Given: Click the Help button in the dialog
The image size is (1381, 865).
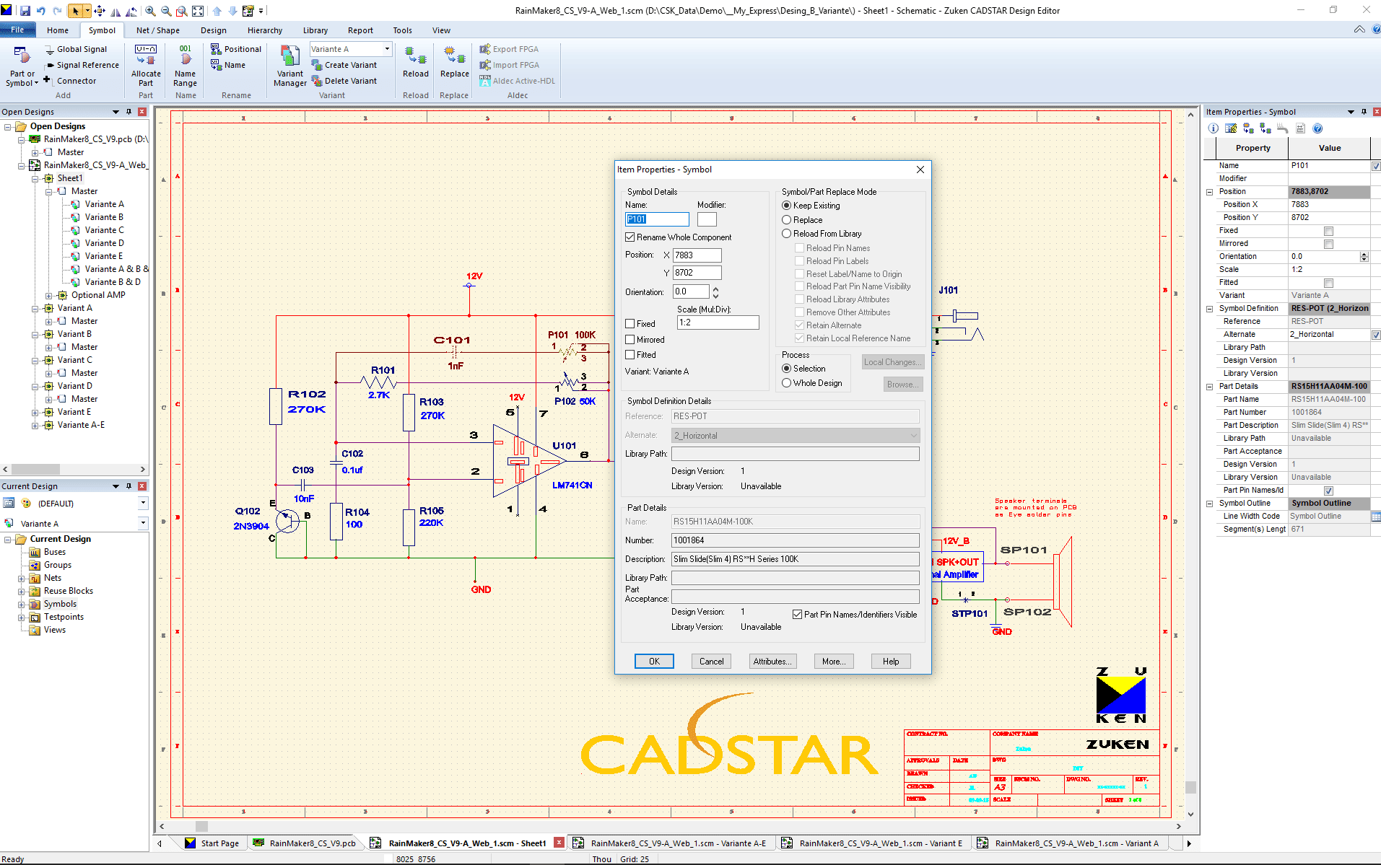Looking at the screenshot, I should [x=891, y=662].
